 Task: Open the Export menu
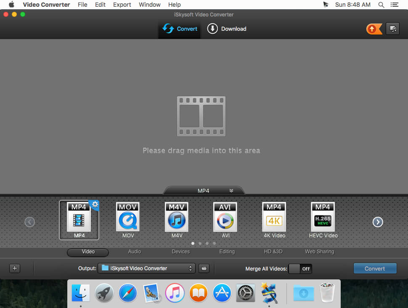point(122,5)
